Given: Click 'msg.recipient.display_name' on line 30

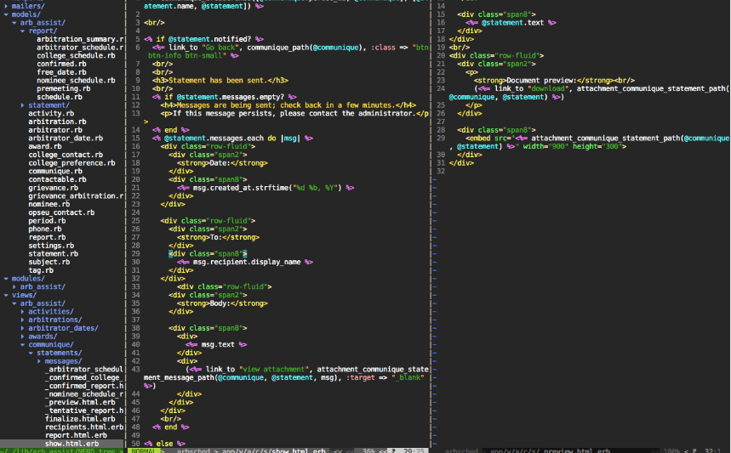Looking at the screenshot, I should [x=247, y=262].
